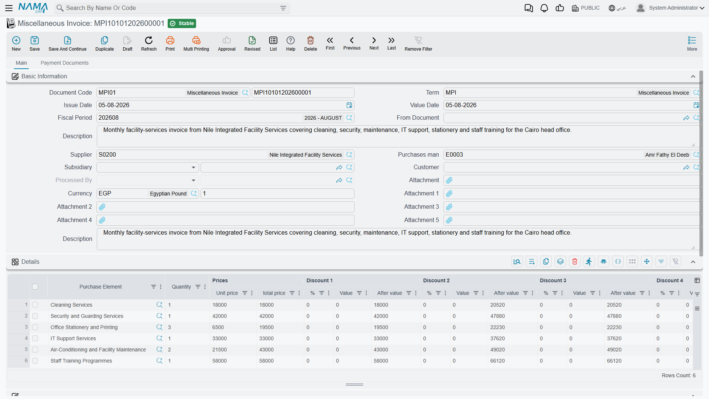Open Unit price column filter
Image resolution: width=709 pixels, height=399 pixels.
[x=244, y=293]
